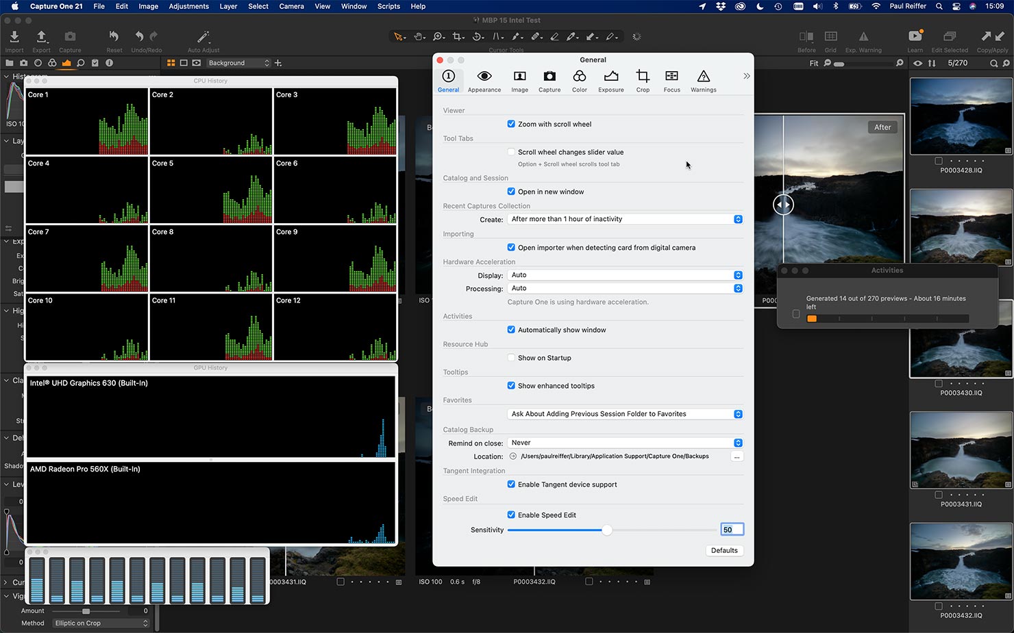This screenshot has height=633, width=1014.
Task: Open Vignetting Method Elliptic on Crop dropdown
Action: coord(101,623)
